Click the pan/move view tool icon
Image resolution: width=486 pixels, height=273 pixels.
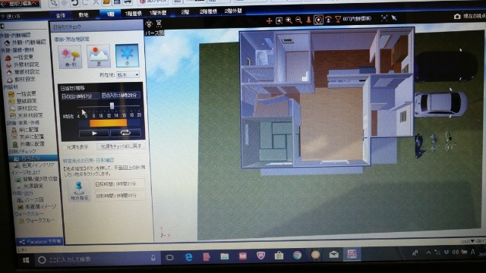tap(269, 20)
